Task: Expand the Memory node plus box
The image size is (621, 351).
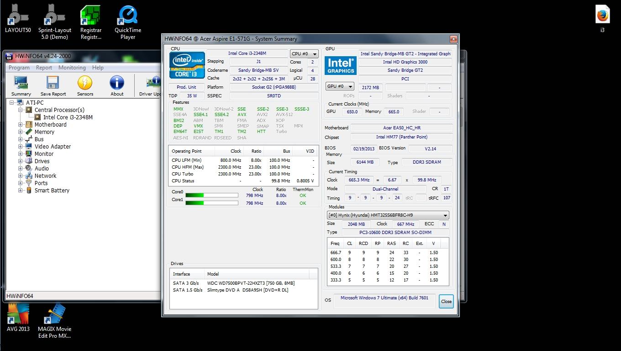Action: tap(21, 132)
